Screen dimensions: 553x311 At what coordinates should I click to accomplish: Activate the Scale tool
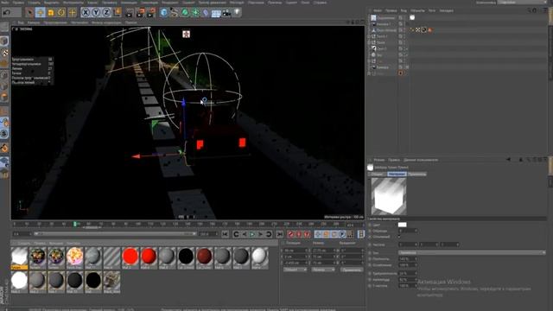coord(51,13)
